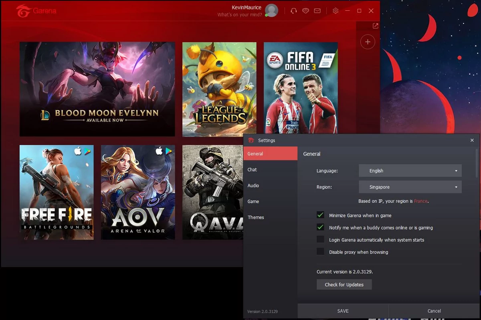Close the Settings dialog
This screenshot has height=320, width=481.
point(472,140)
